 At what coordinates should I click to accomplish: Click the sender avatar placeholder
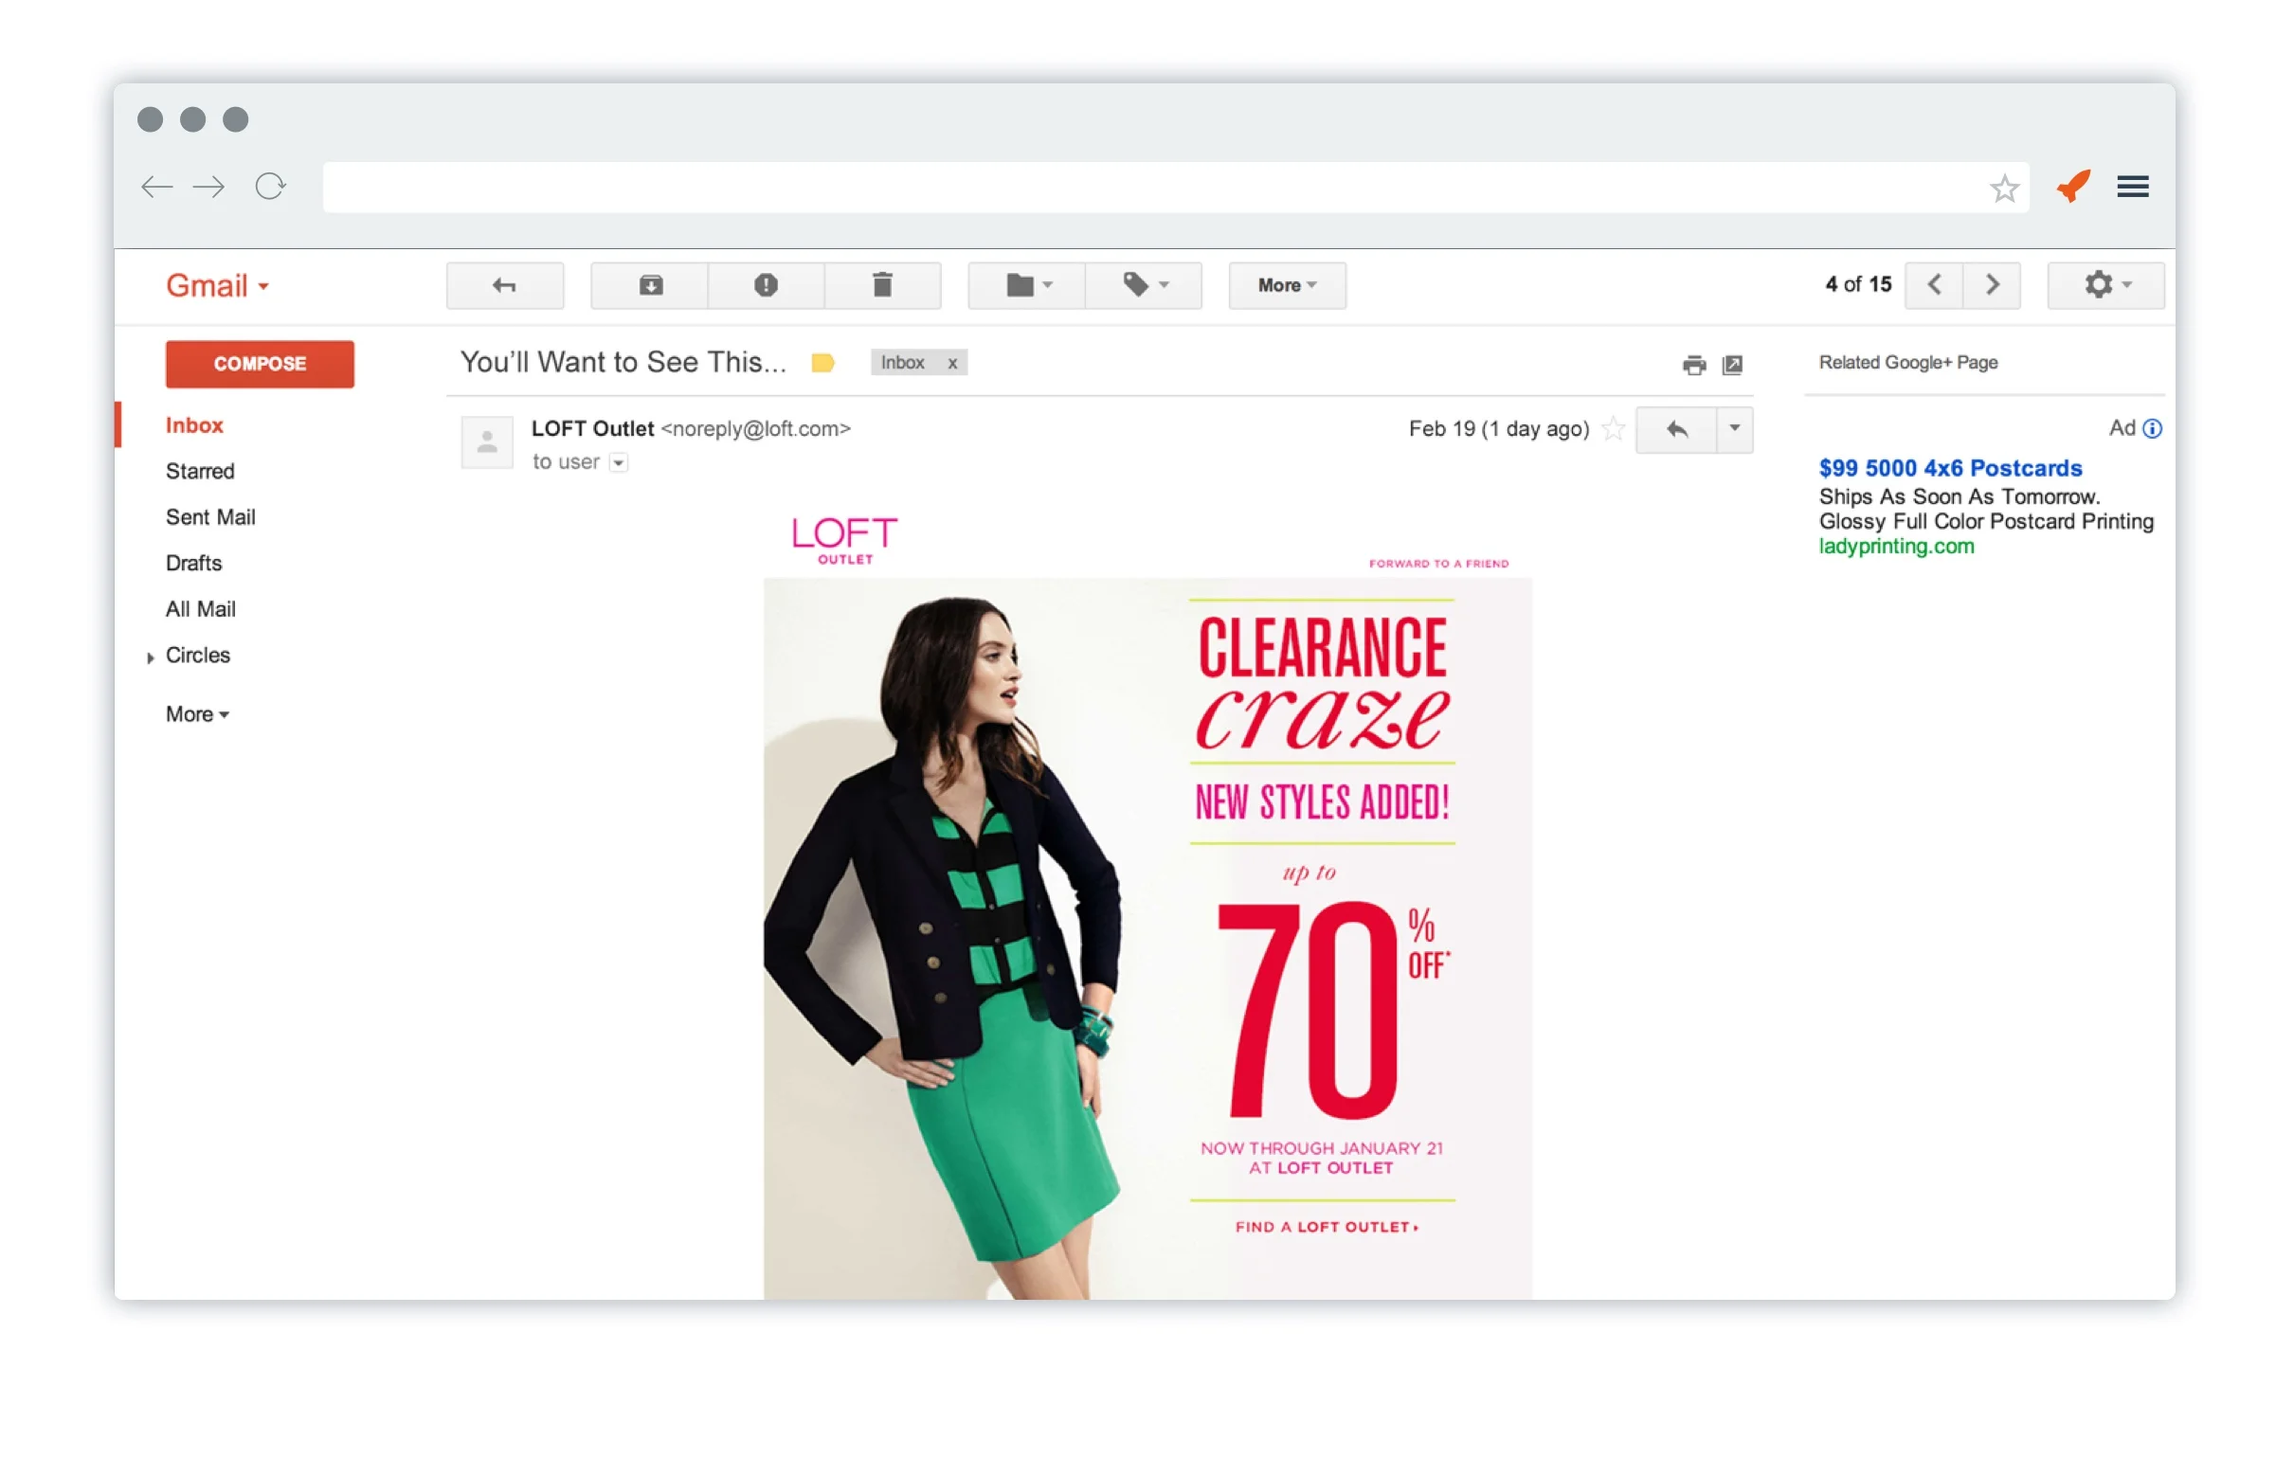487,442
